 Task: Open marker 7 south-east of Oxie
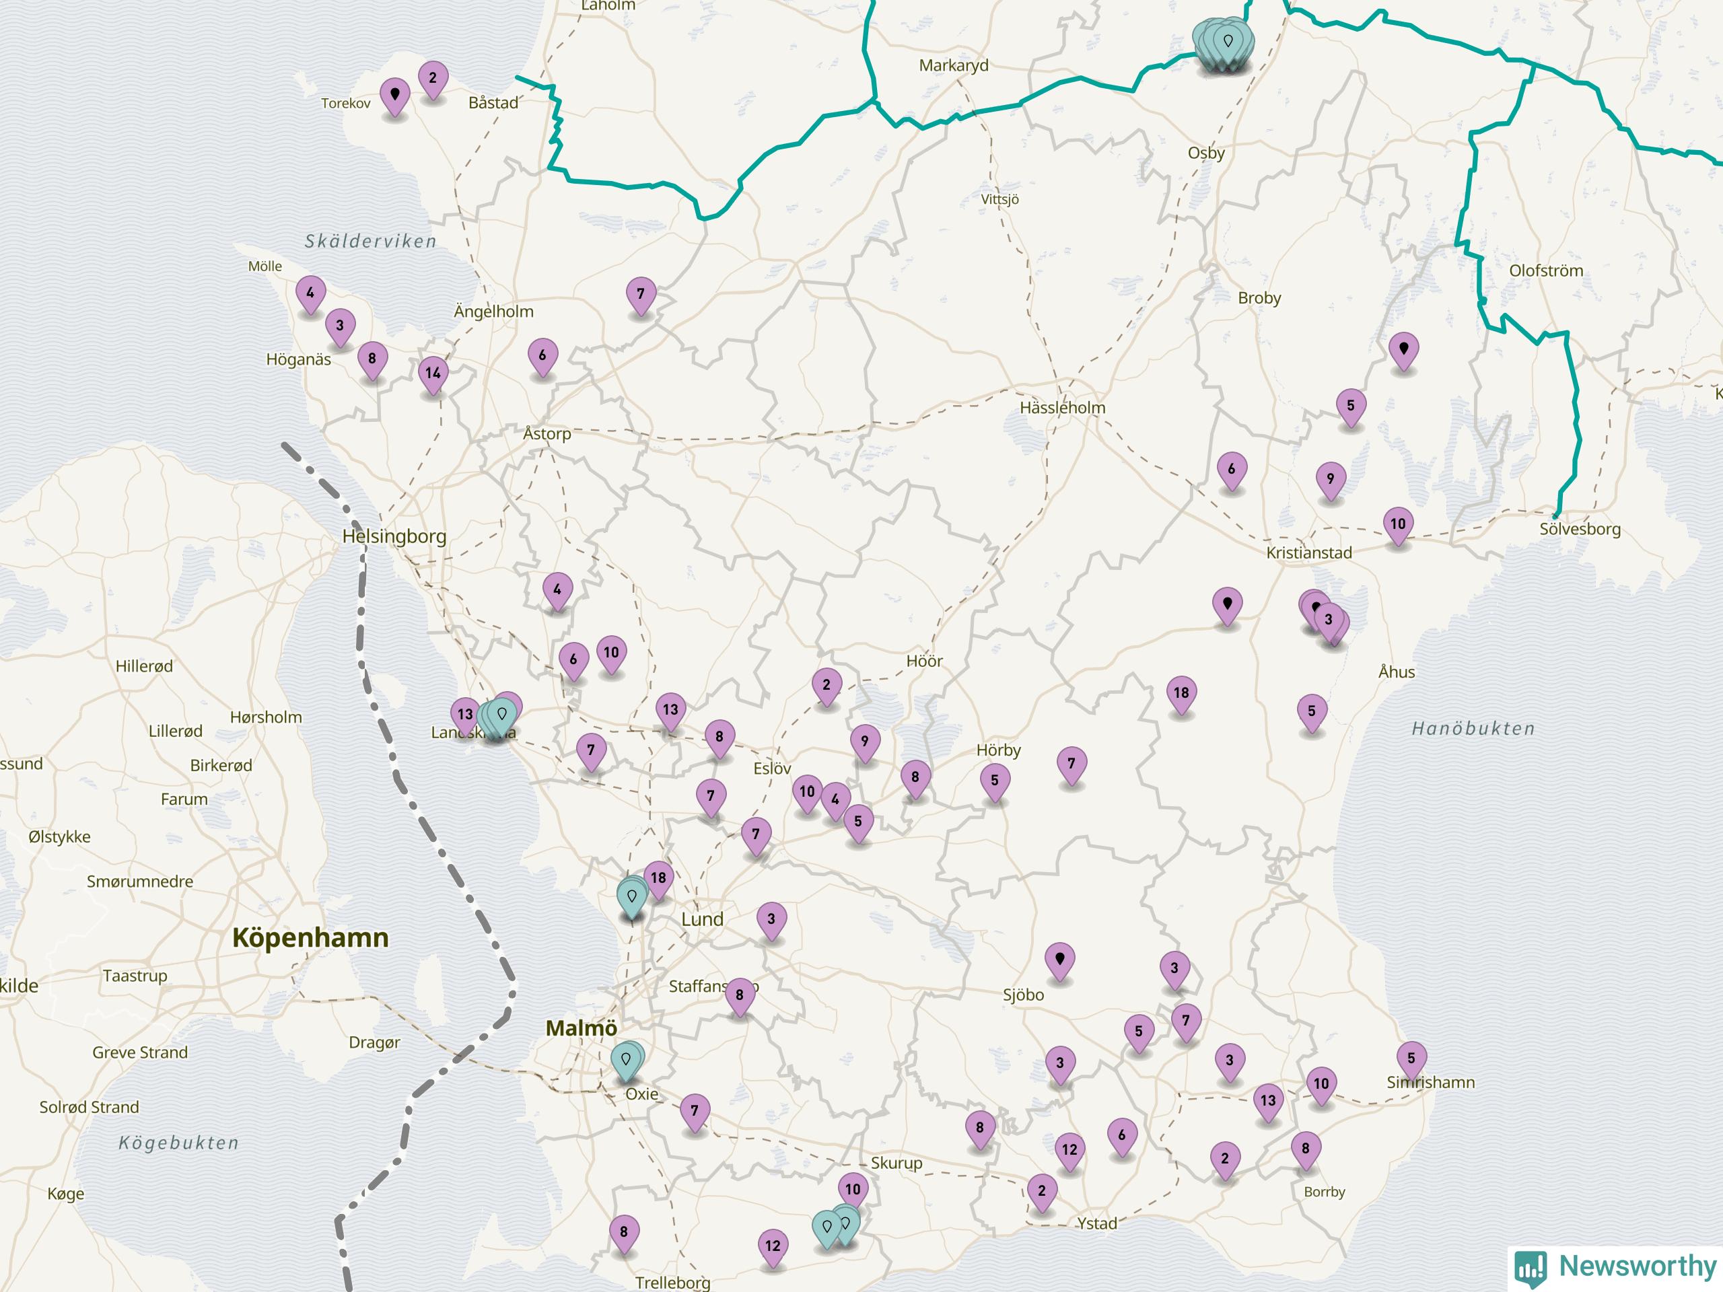695,1113
